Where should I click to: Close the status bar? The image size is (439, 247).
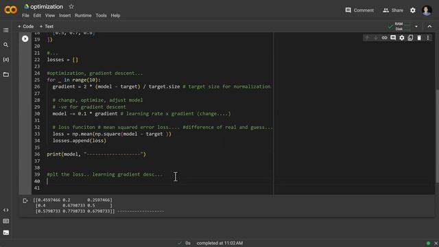click(436, 243)
